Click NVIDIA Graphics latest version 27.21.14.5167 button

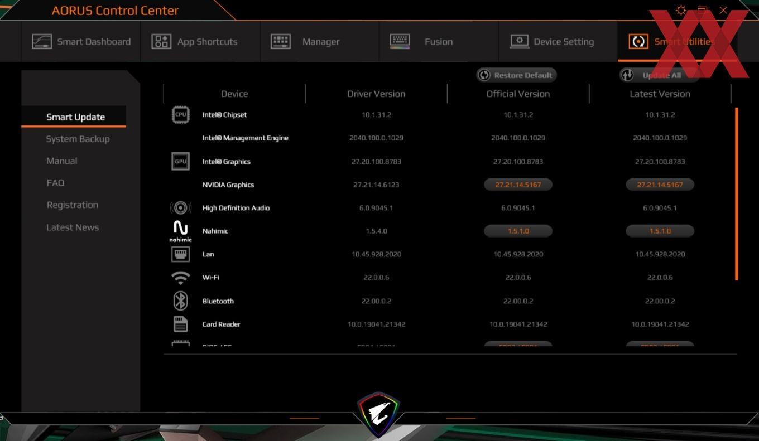[x=660, y=185]
